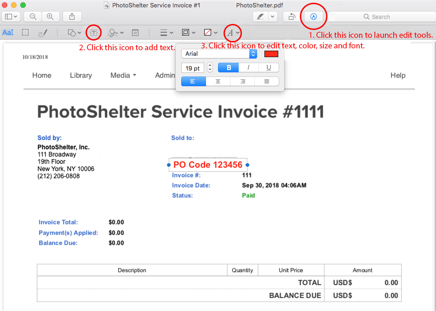
Task: Grab the left handle of PO Code box
Action: (x=169, y=165)
